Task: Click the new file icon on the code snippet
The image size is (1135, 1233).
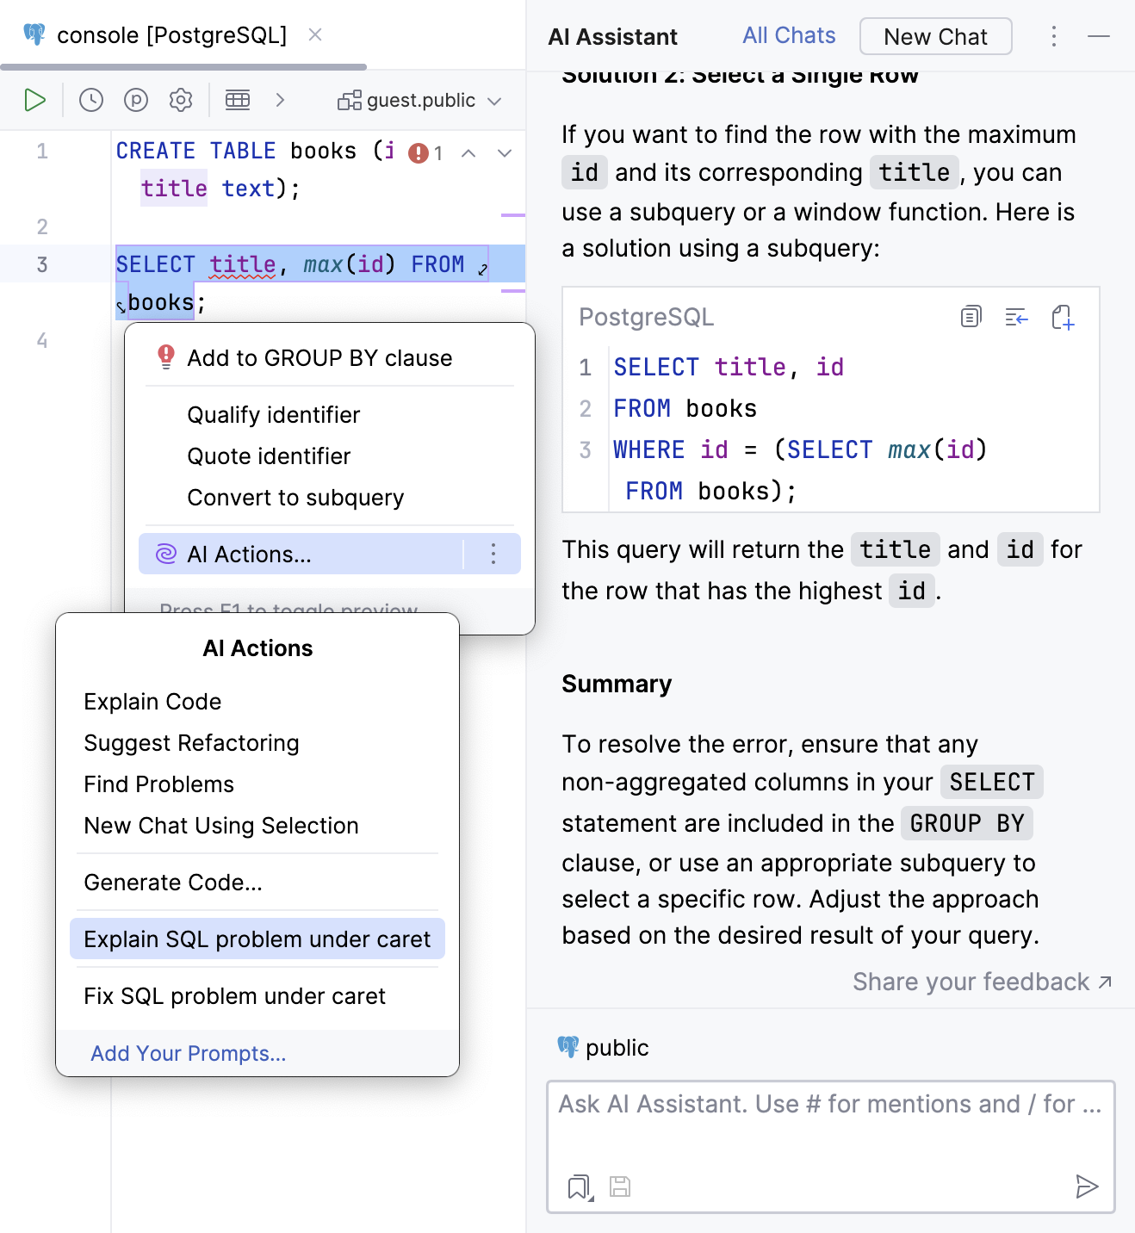Action: pyautogui.click(x=1062, y=318)
